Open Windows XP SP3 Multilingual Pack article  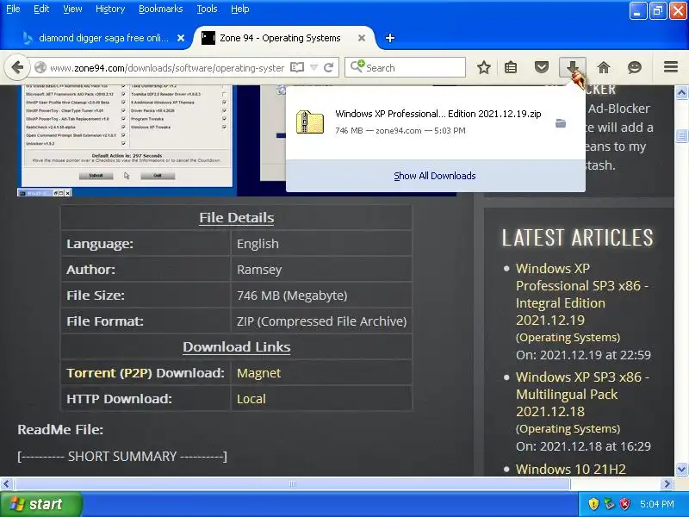[582, 394]
